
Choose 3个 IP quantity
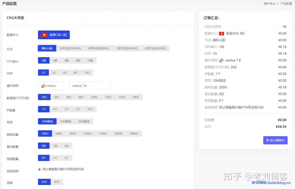coord(67,109)
